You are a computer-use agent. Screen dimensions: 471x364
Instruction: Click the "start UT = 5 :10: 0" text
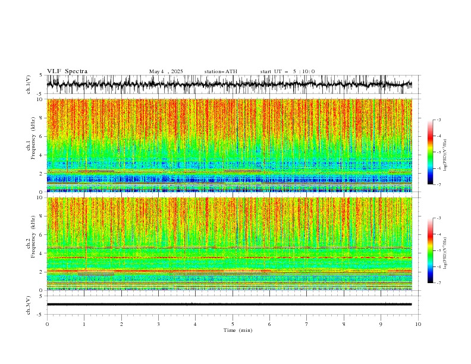pos(287,71)
